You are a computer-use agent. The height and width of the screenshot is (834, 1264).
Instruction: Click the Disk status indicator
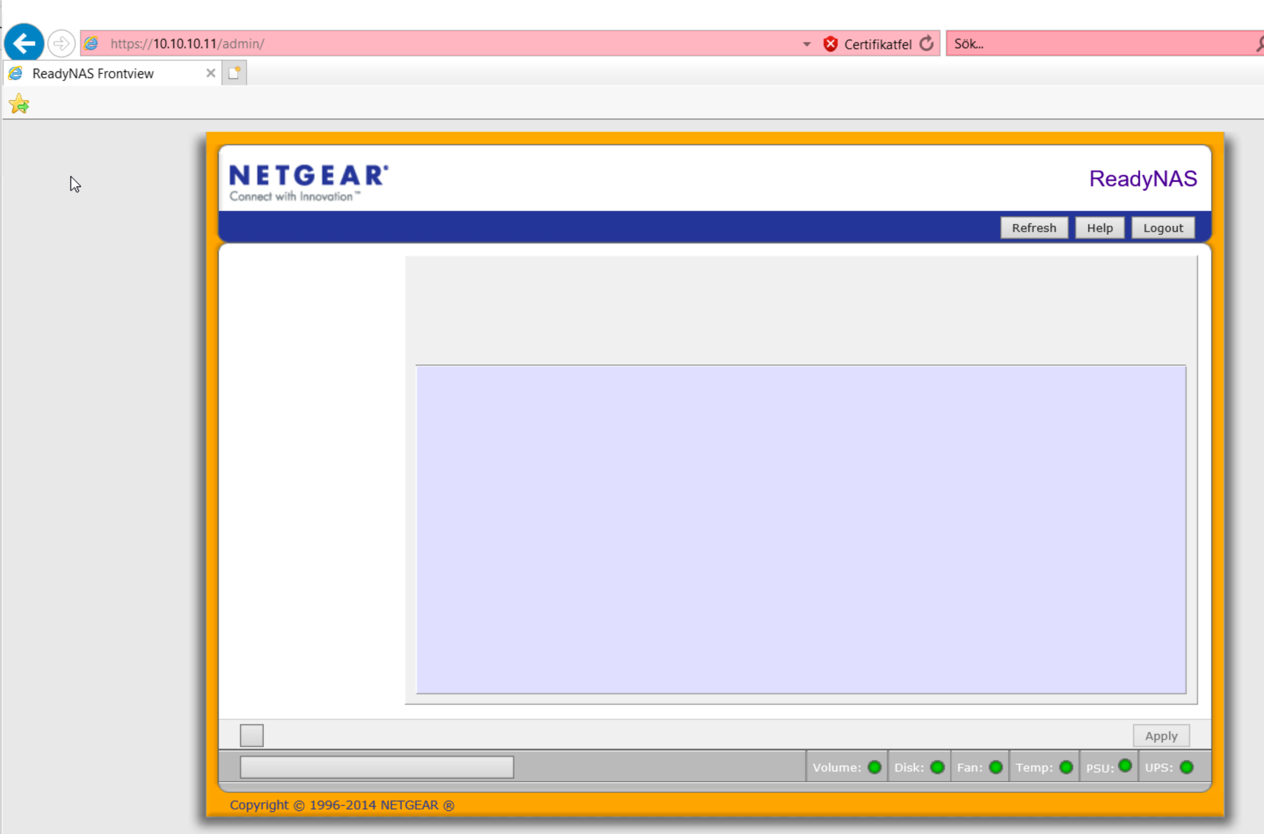938,767
